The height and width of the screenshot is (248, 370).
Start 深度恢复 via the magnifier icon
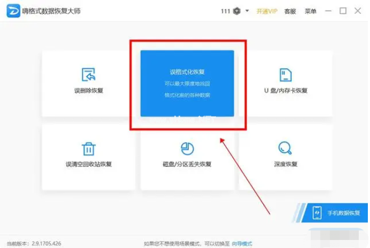286,148
